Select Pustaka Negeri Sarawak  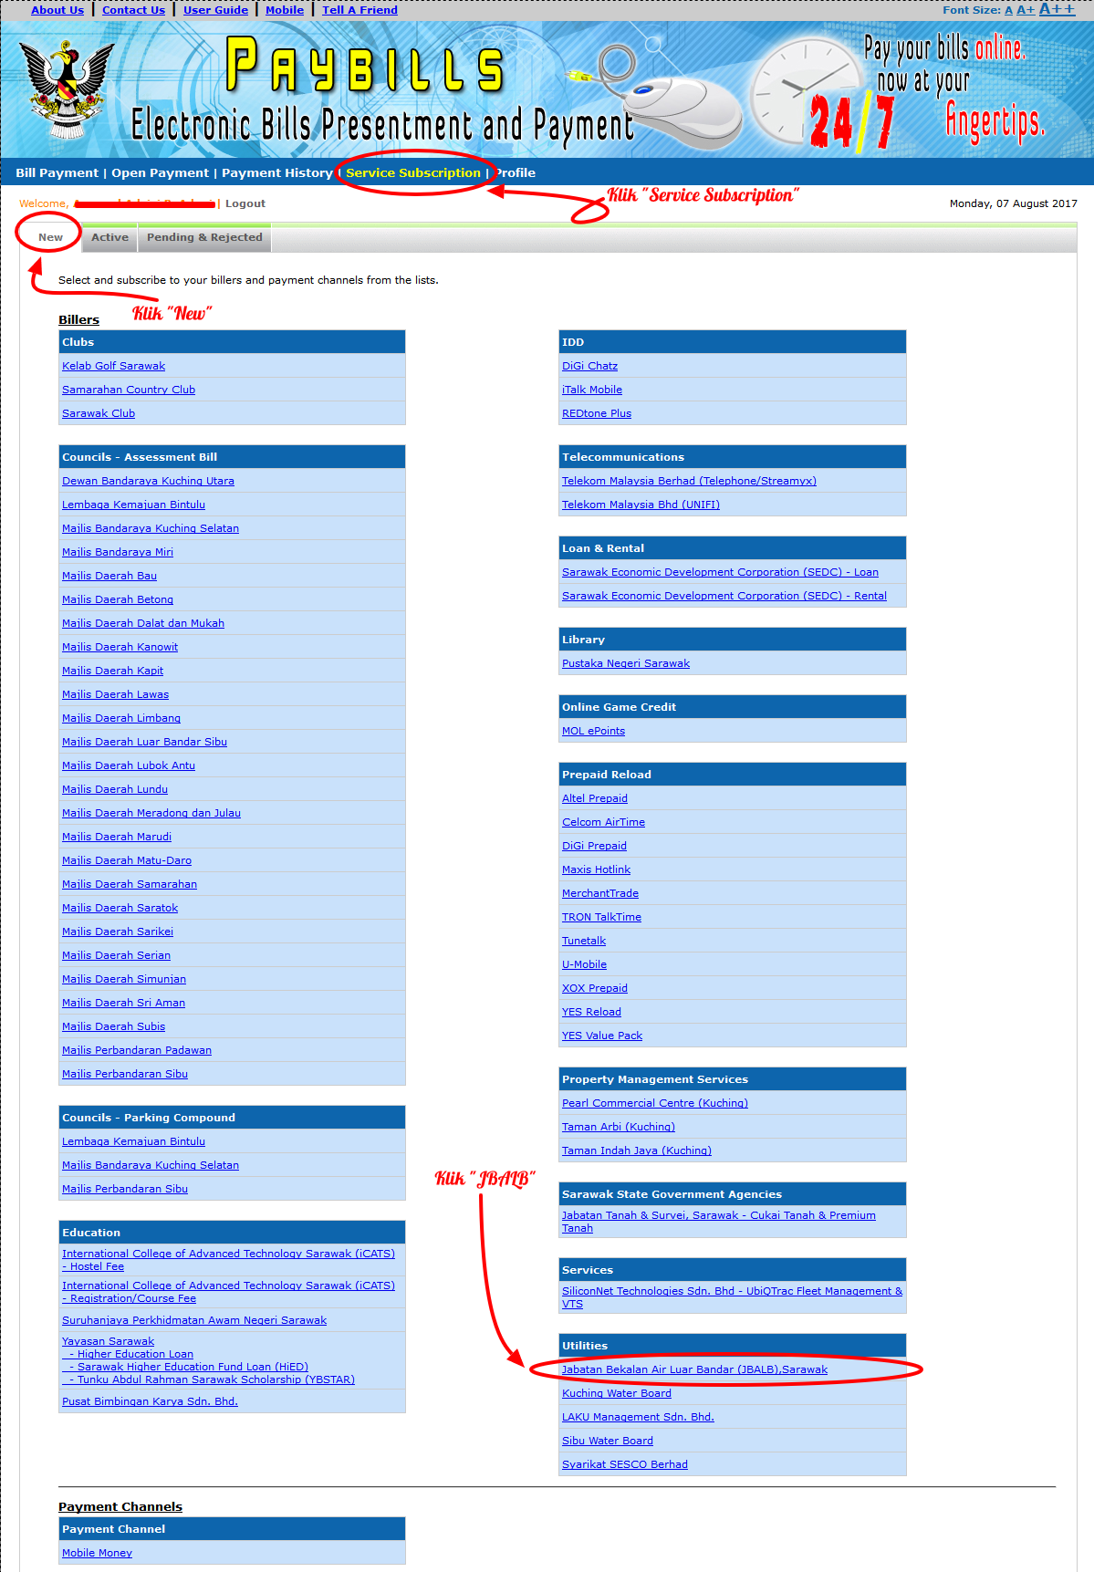click(x=626, y=663)
